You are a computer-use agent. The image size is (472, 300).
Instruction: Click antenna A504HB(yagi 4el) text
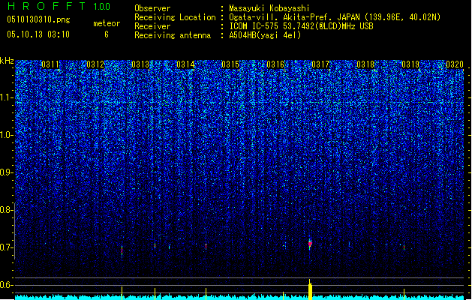click(265, 35)
